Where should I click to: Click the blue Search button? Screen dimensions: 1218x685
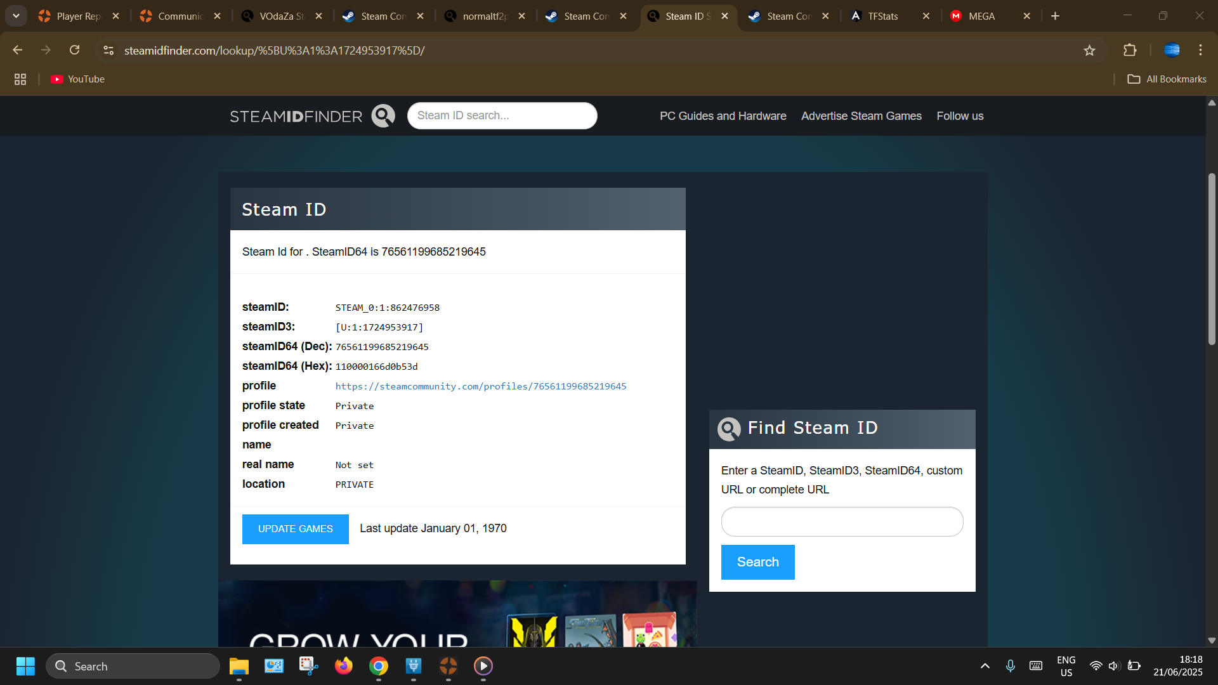pyautogui.click(x=757, y=562)
